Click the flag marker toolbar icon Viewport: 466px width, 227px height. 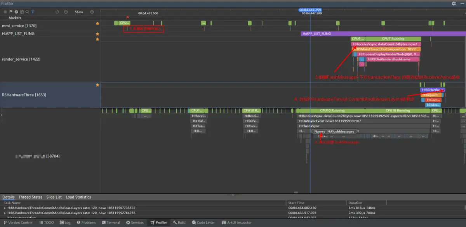10,12
